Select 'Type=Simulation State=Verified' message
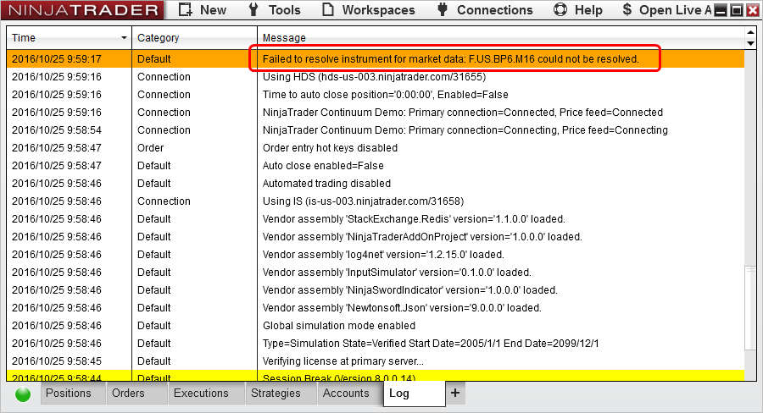 coord(431,344)
